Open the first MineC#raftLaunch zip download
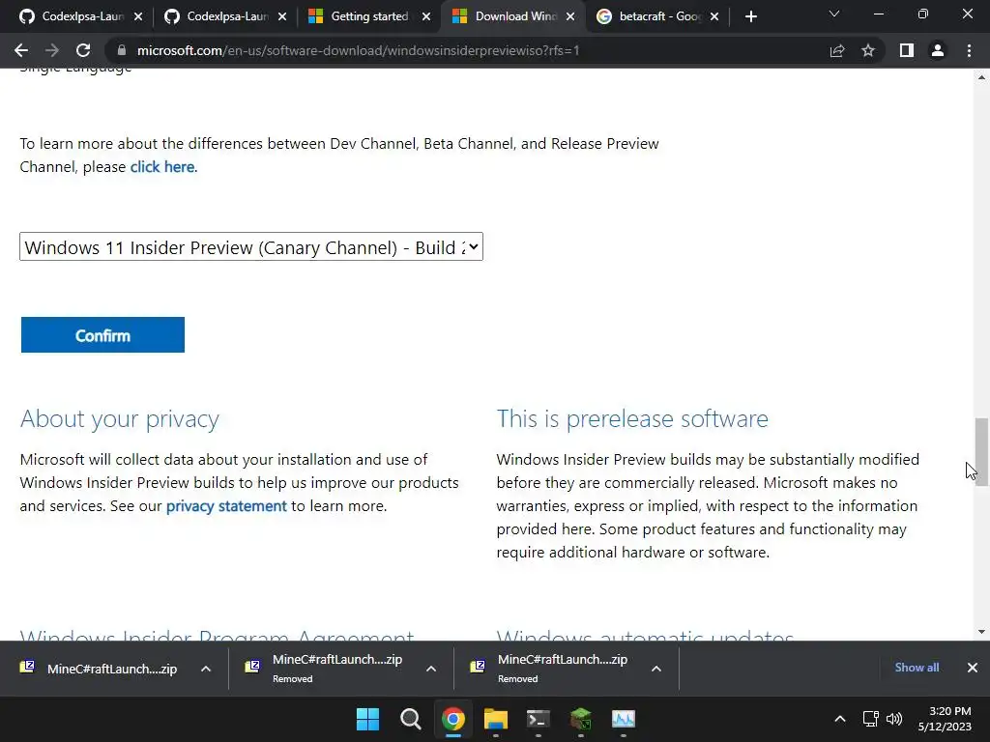 click(x=100, y=669)
